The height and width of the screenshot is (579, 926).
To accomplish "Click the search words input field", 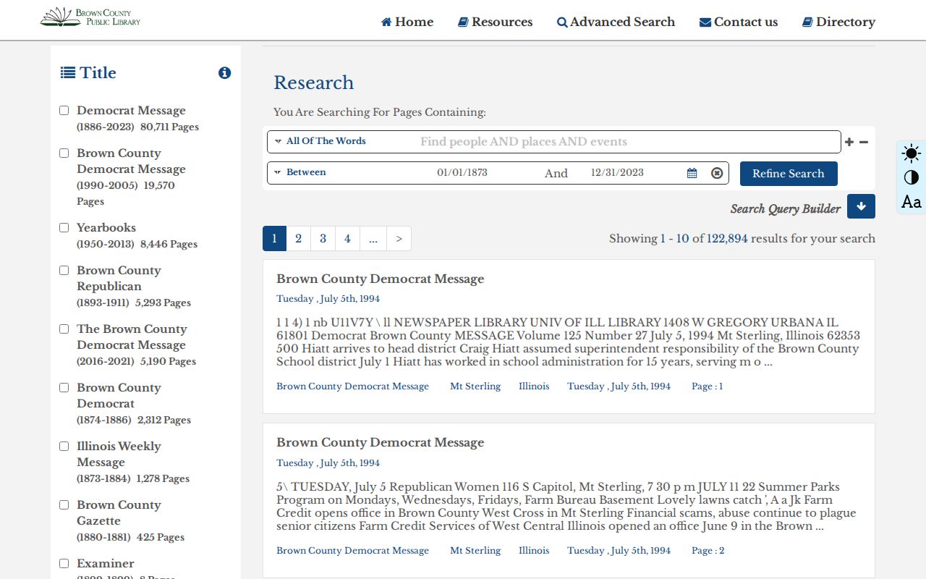I will click(628, 142).
